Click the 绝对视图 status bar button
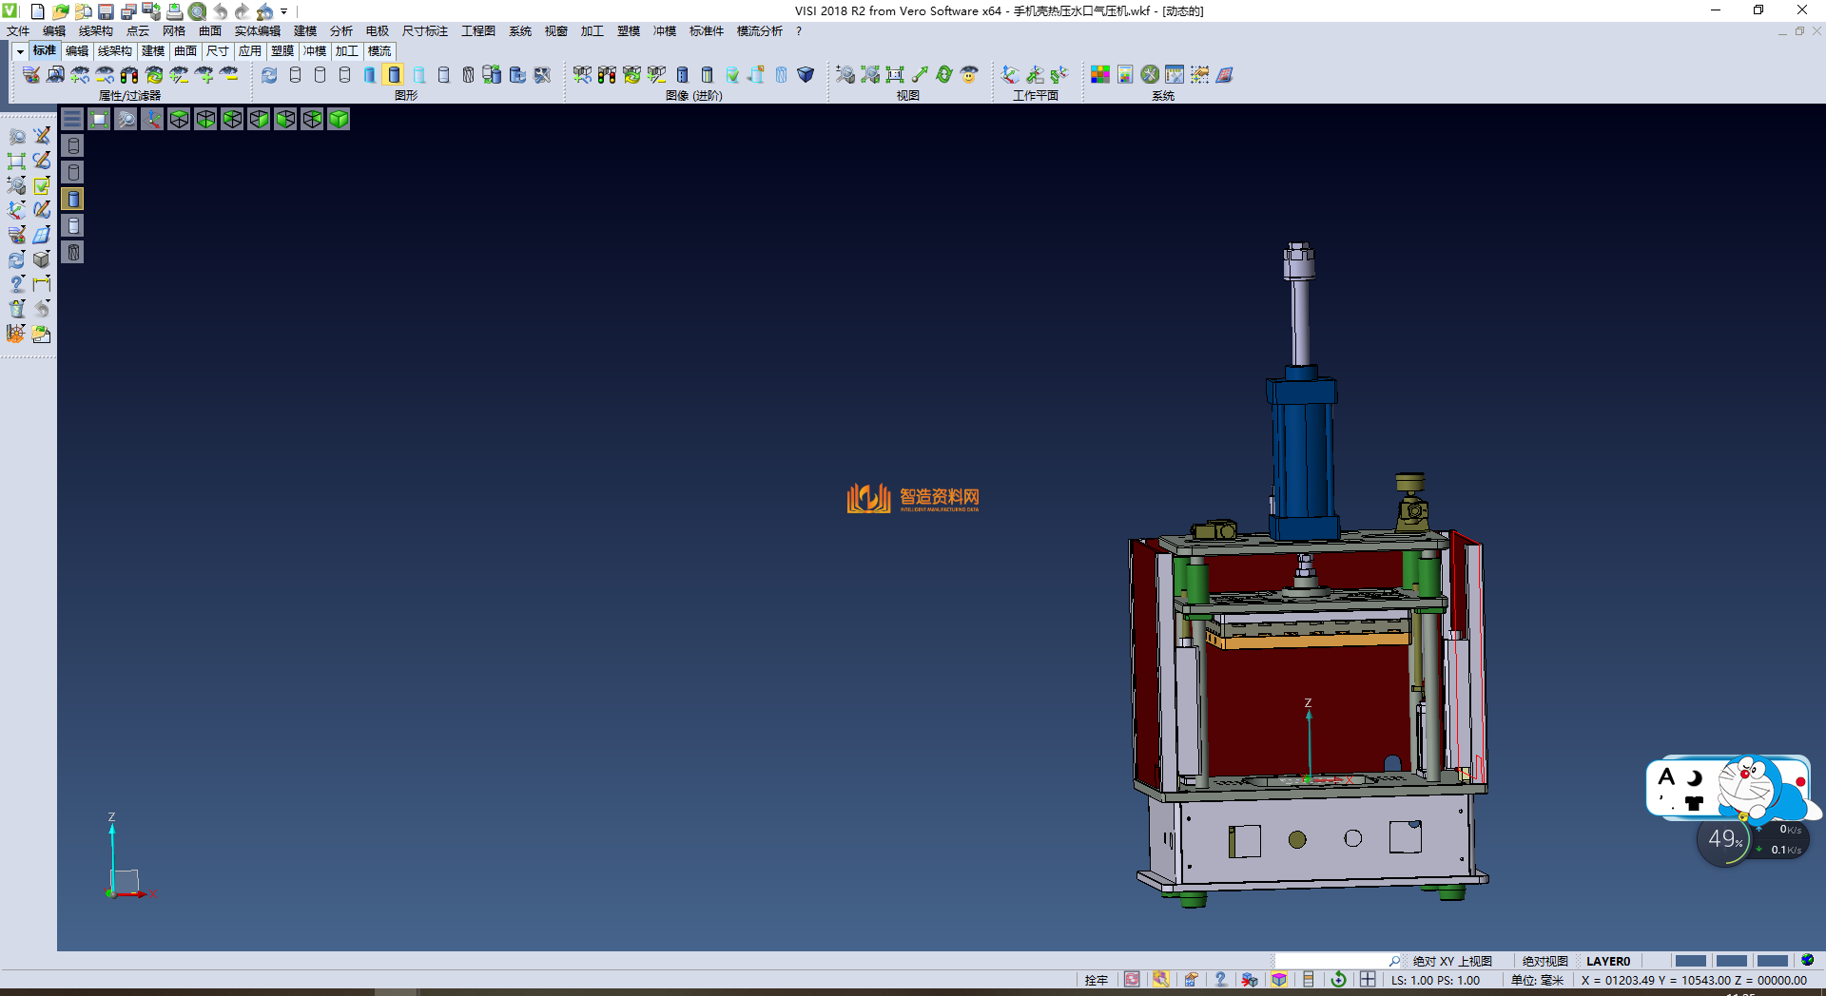This screenshot has height=996, width=1826. coord(1544,961)
